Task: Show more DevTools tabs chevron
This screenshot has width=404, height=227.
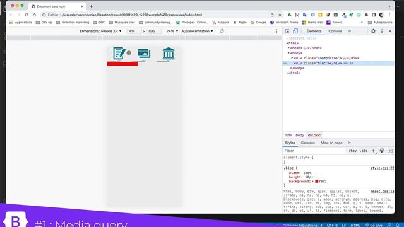Action: pyautogui.click(x=350, y=31)
